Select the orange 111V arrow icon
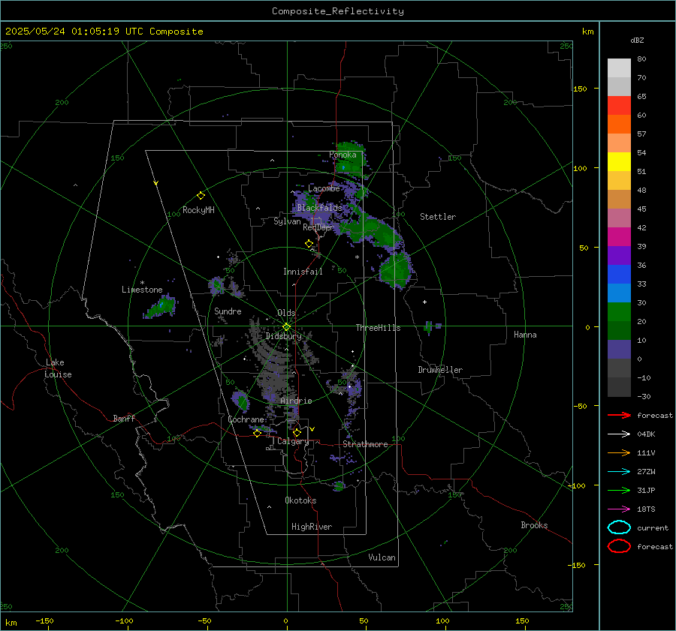This screenshot has width=676, height=631. click(x=619, y=452)
